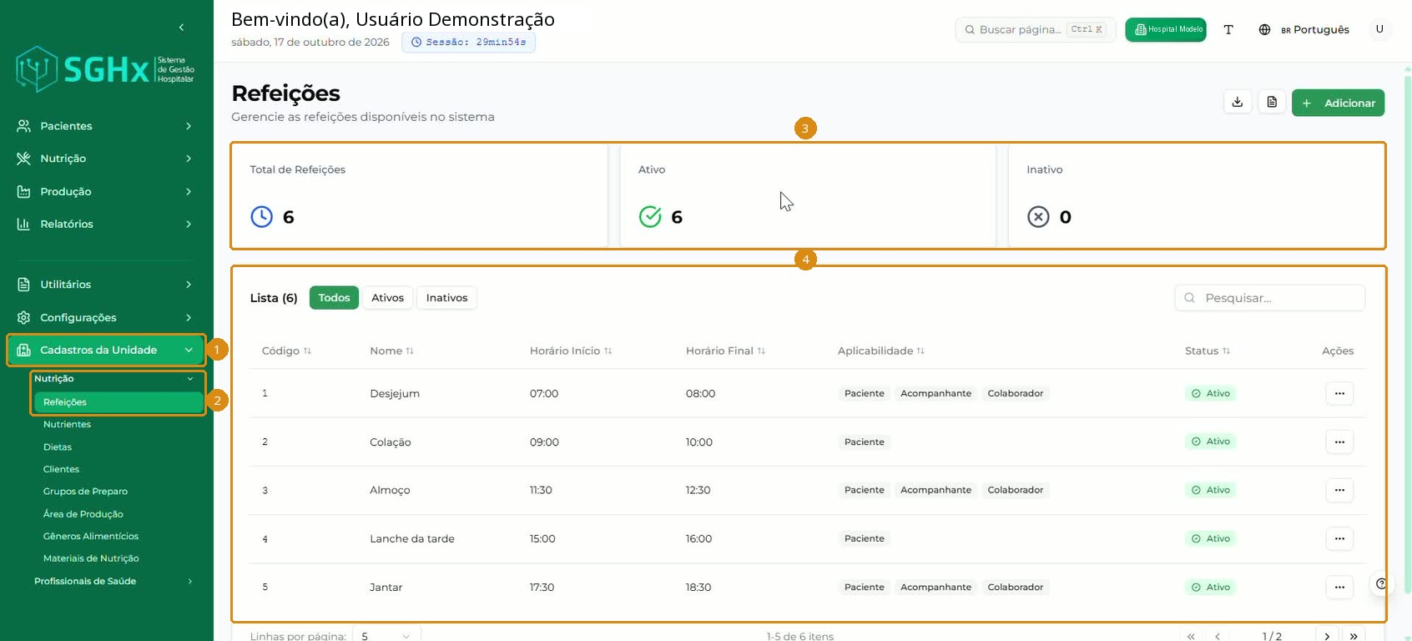
Task: Open the Português language selector
Action: point(1304,29)
